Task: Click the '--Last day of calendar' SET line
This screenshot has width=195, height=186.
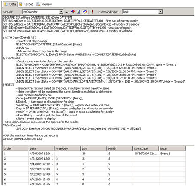Action: click(68, 31)
